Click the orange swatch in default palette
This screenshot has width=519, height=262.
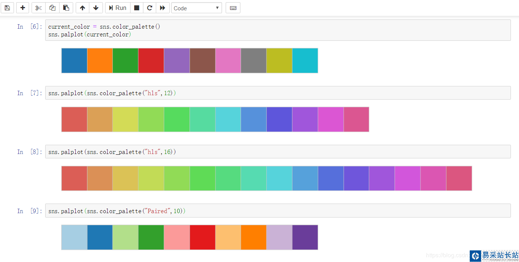(100, 61)
